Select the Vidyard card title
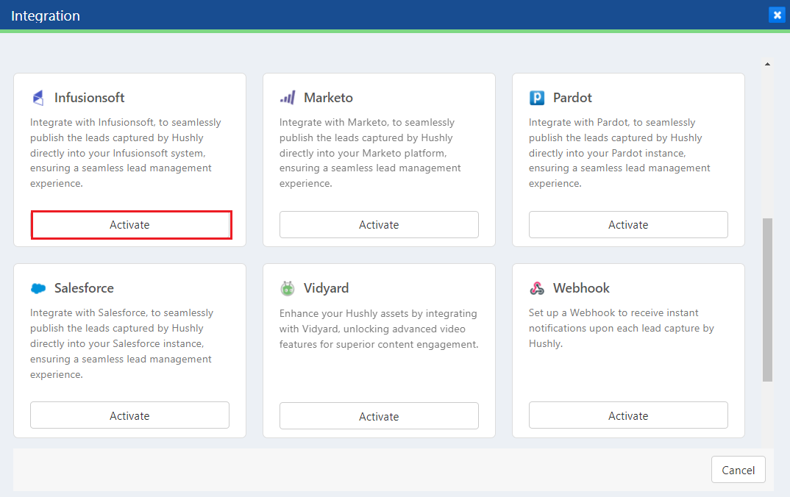 [x=326, y=288]
